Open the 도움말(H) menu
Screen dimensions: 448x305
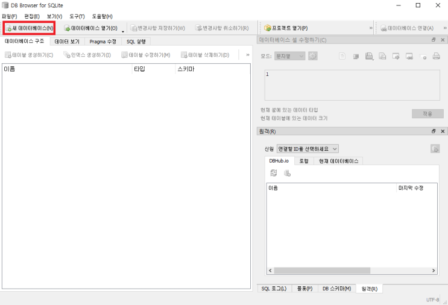[102, 16]
